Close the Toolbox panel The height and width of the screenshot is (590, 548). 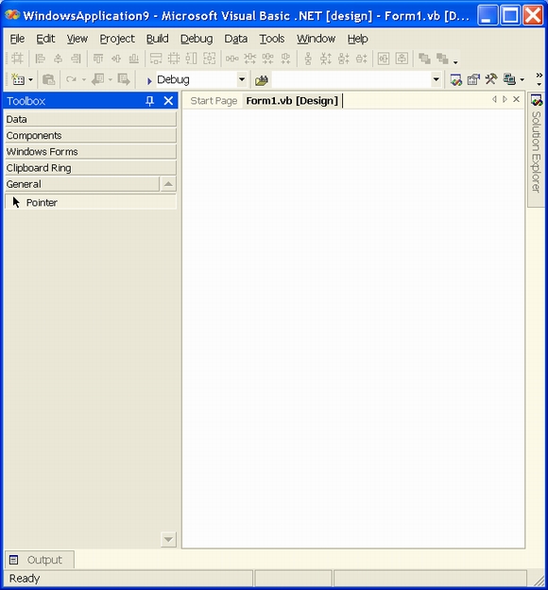point(168,101)
